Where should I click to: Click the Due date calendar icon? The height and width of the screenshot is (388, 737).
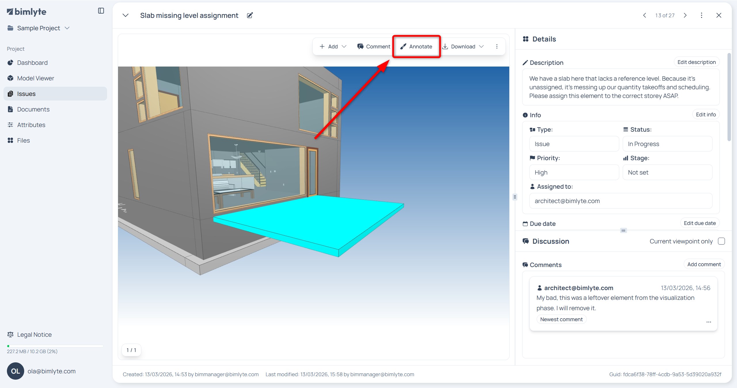pyautogui.click(x=525, y=224)
